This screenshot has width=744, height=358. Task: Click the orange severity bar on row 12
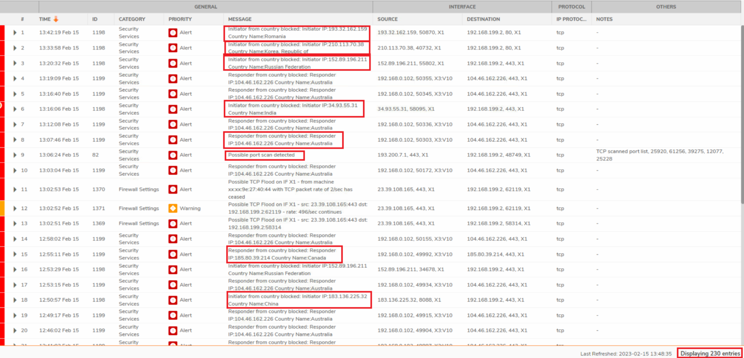click(2, 208)
